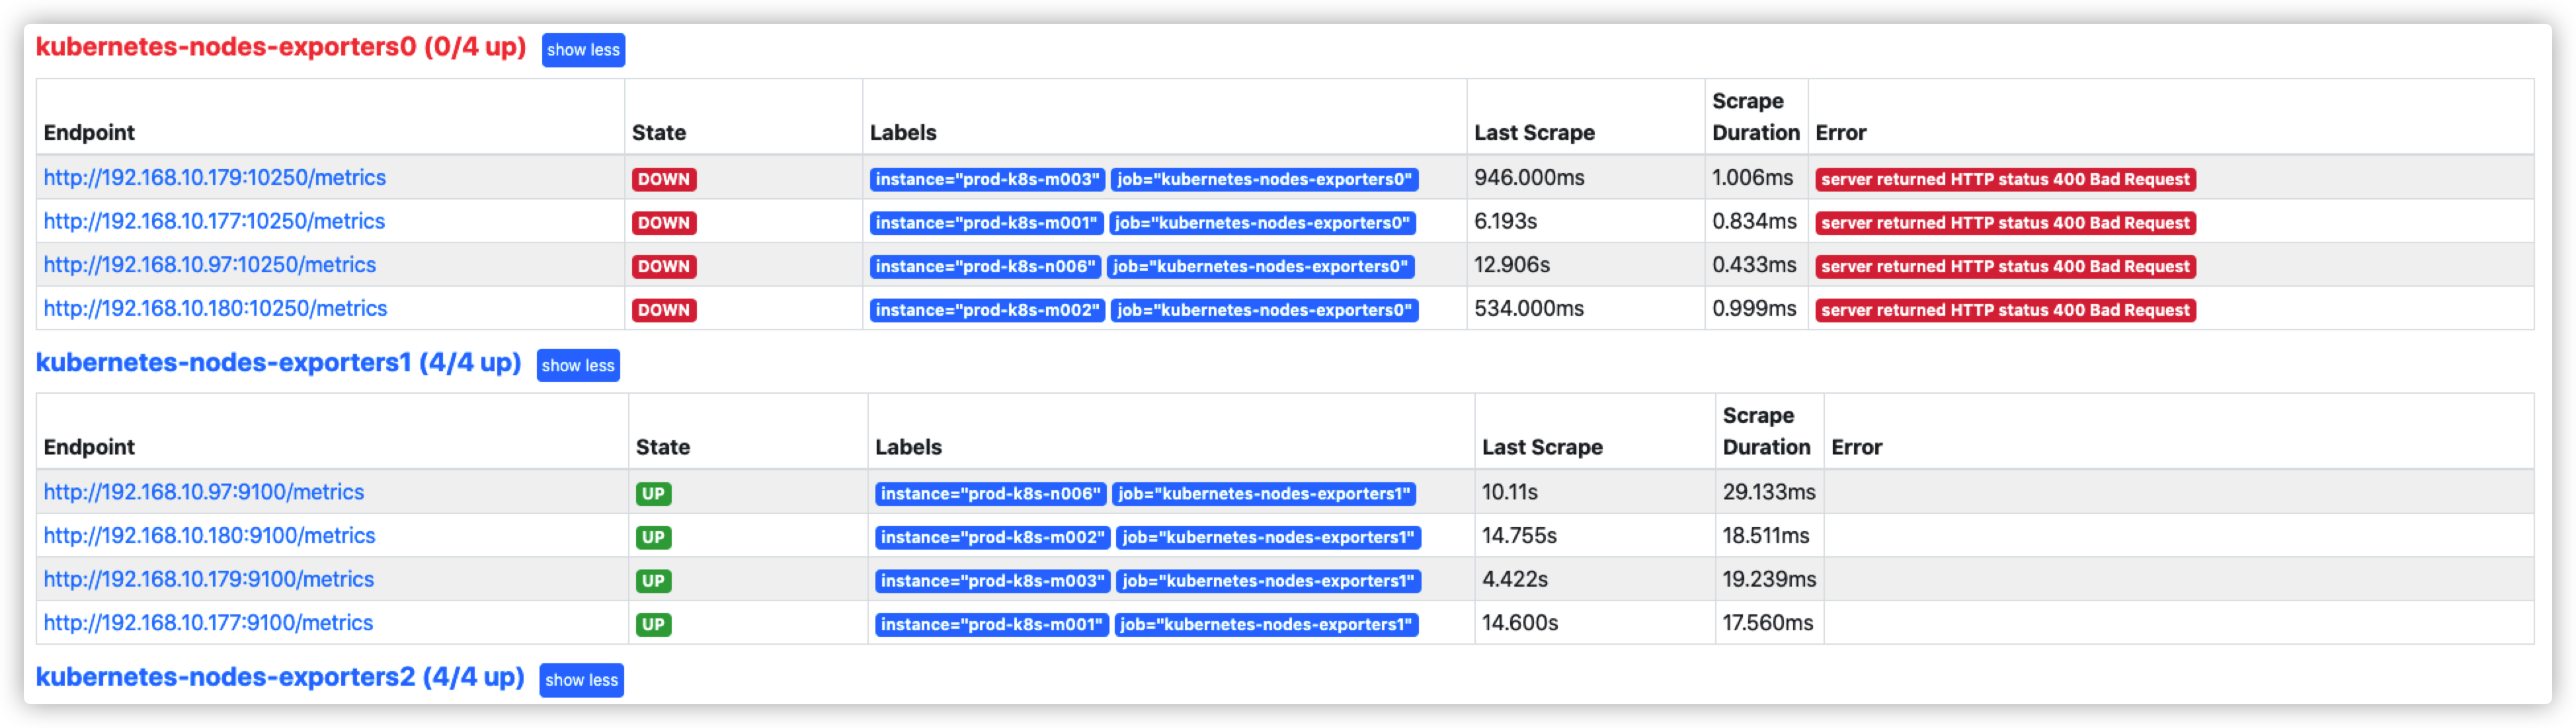Screen dimensions: 2576x728
Task: Select scrape duration 19.239ms
Action: point(1769,579)
